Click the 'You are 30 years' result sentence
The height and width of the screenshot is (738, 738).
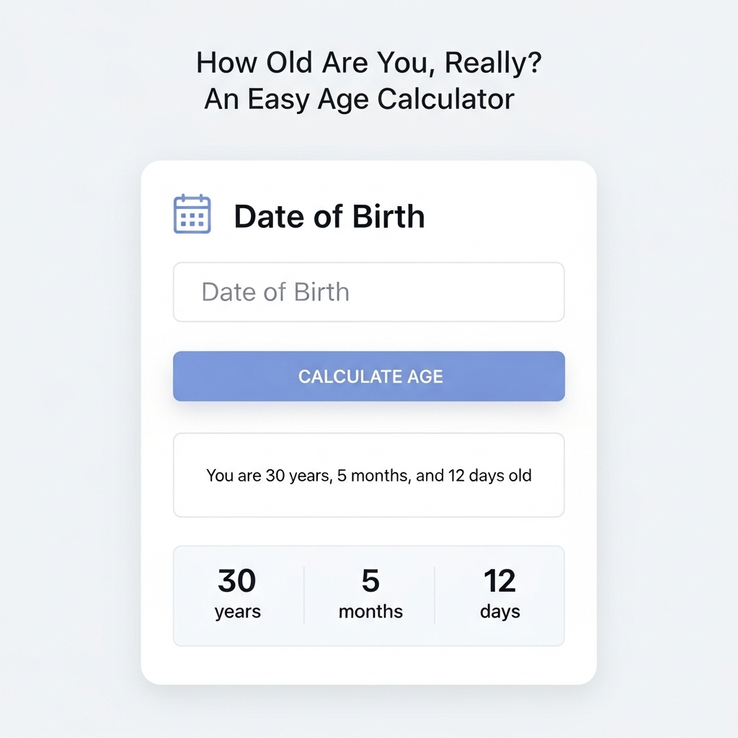[368, 476]
